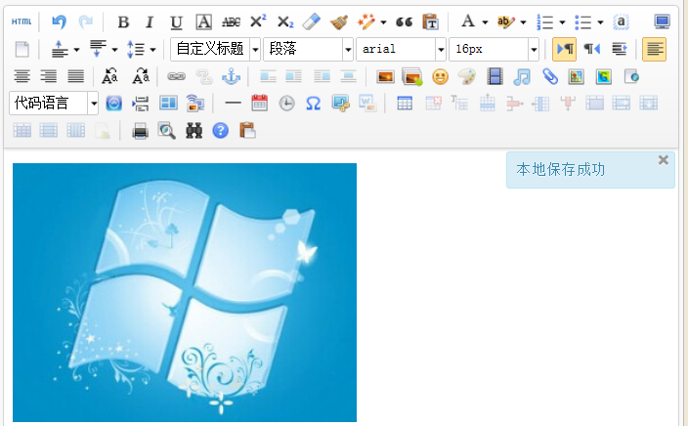Viewport: 688px width, 426px height.
Task: Click the single image upload icon
Action: pos(385,77)
